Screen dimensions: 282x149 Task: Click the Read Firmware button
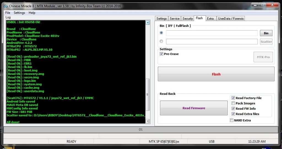[194, 108]
